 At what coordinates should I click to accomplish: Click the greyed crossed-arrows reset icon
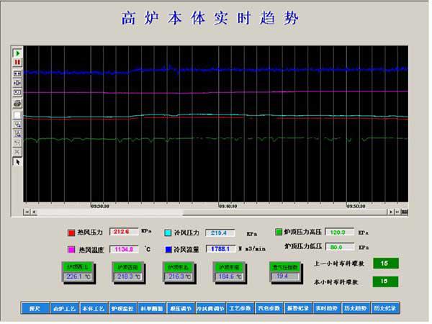(x=17, y=152)
